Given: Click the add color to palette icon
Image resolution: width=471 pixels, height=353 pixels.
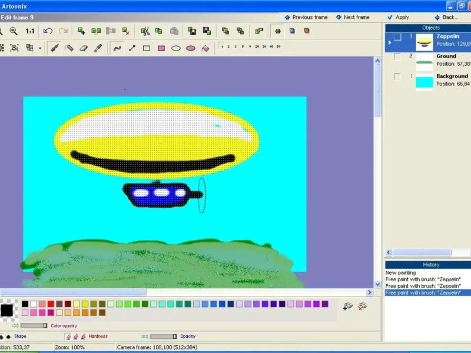Looking at the screenshot, I should (347, 306).
